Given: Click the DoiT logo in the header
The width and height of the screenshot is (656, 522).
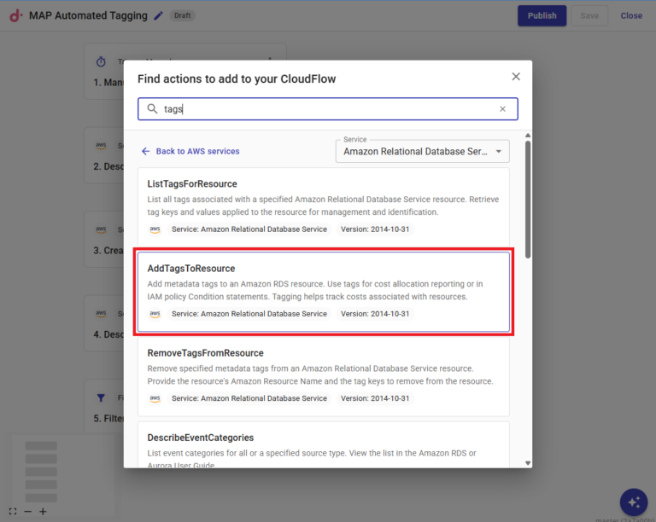Looking at the screenshot, I should tap(15, 15).
